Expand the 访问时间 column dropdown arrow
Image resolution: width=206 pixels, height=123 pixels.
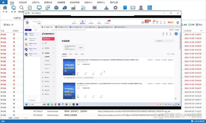201,31
